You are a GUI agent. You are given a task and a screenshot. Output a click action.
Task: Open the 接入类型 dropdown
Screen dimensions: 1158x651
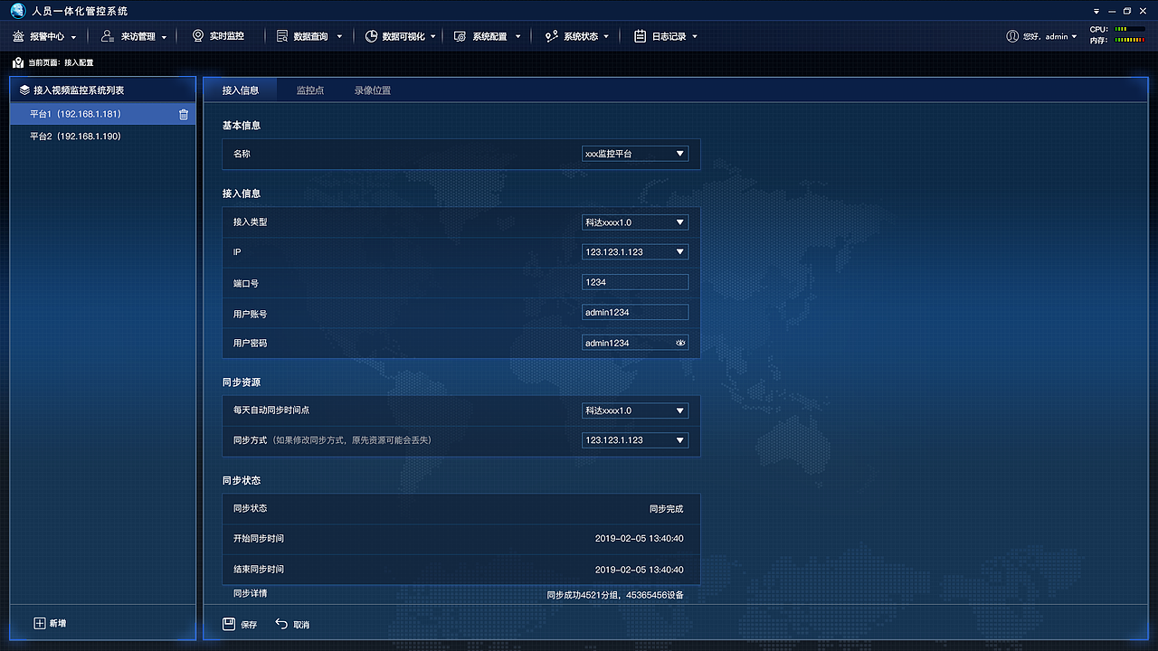point(635,222)
